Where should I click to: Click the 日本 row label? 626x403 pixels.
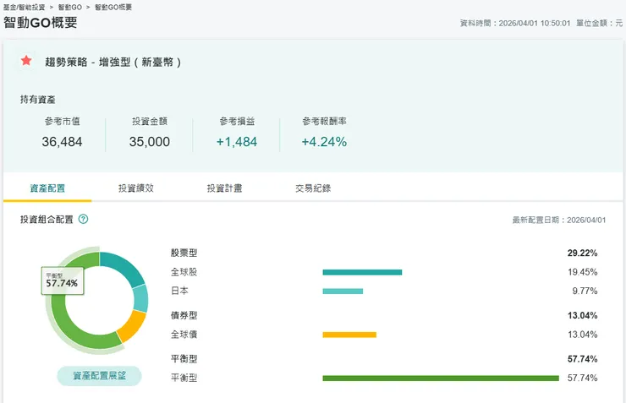(x=179, y=291)
